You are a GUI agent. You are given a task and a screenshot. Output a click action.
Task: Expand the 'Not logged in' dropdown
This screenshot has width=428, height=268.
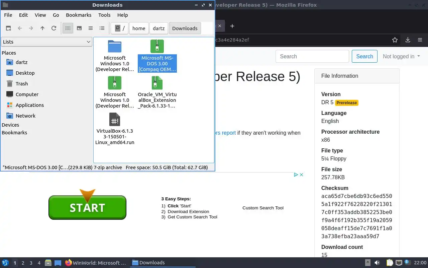(x=401, y=56)
